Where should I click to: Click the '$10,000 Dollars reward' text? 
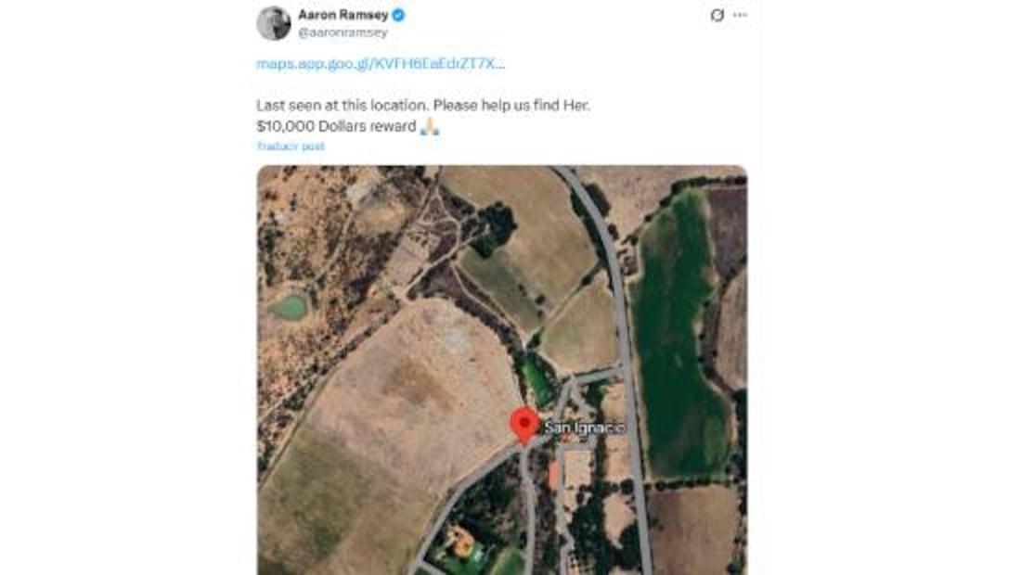click(x=335, y=127)
